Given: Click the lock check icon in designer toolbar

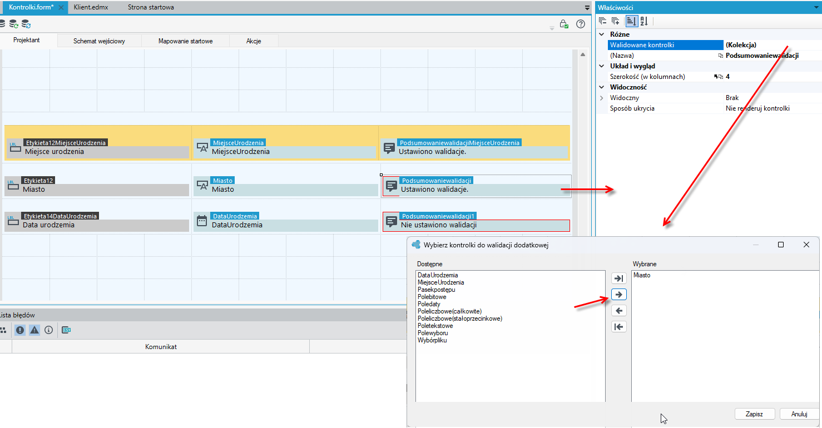Looking at the screenshot, I should pos(564,24).
